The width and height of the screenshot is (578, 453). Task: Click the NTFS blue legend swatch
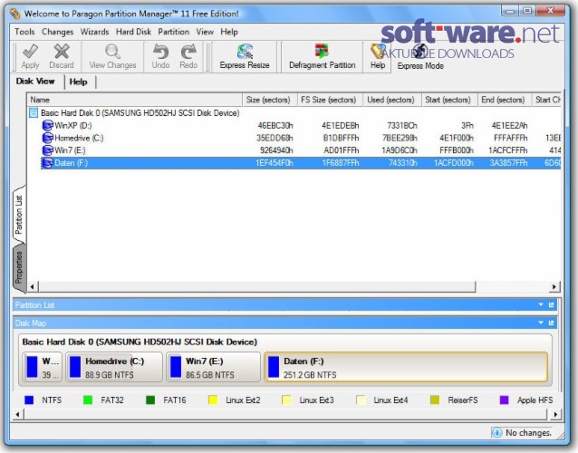point(29,400)
